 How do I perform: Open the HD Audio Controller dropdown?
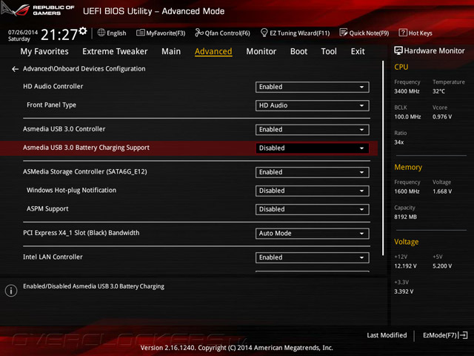313,87
